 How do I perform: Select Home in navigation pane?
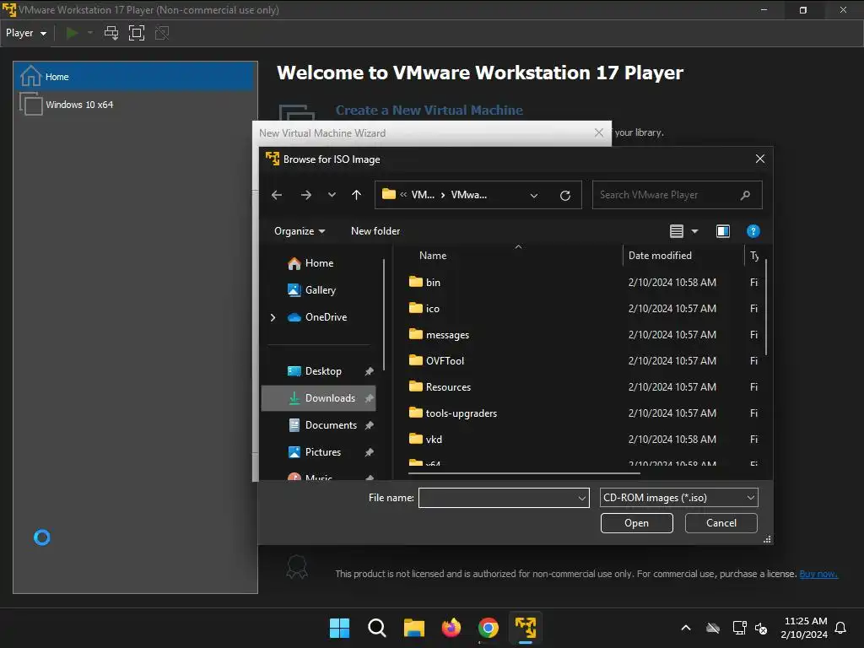pos(319,263)
